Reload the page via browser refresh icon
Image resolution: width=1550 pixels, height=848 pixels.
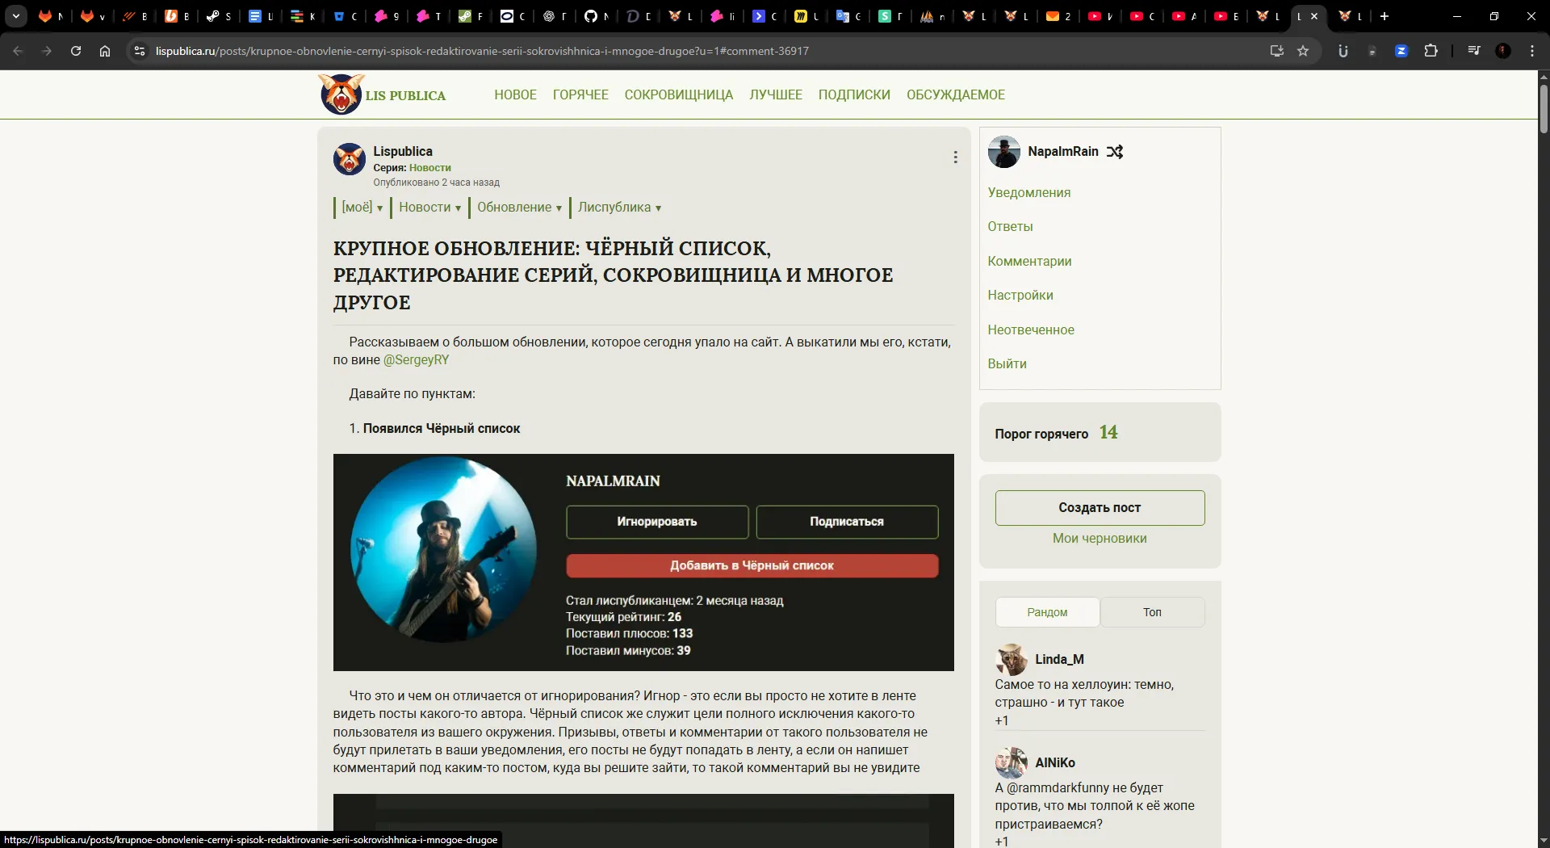point(76,51)
